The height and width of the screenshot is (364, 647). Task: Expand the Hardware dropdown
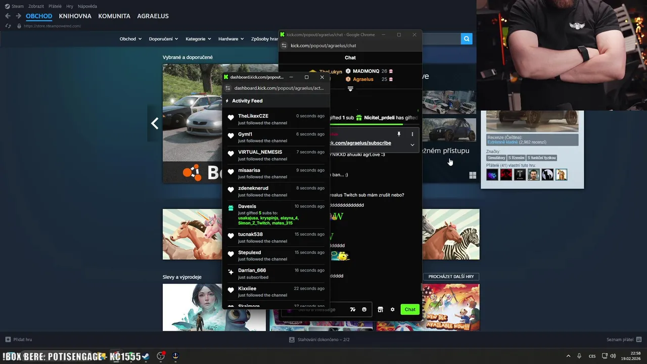[x=231, y=39]
